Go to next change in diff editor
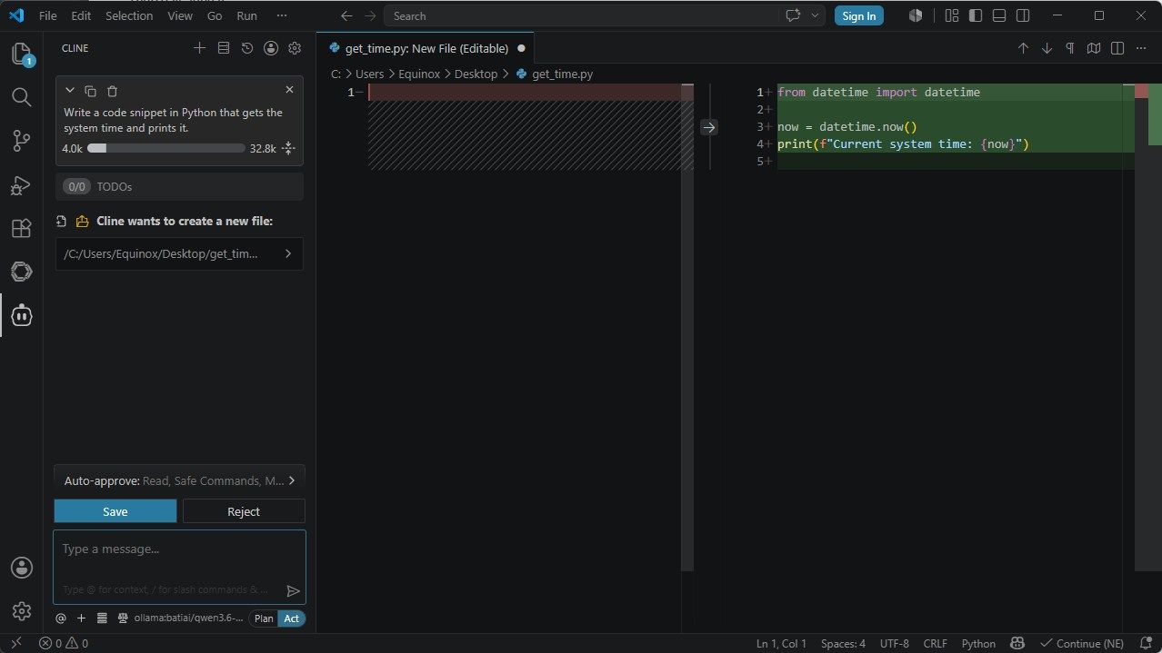The image size is (1162, 653). coord(1047,48)
